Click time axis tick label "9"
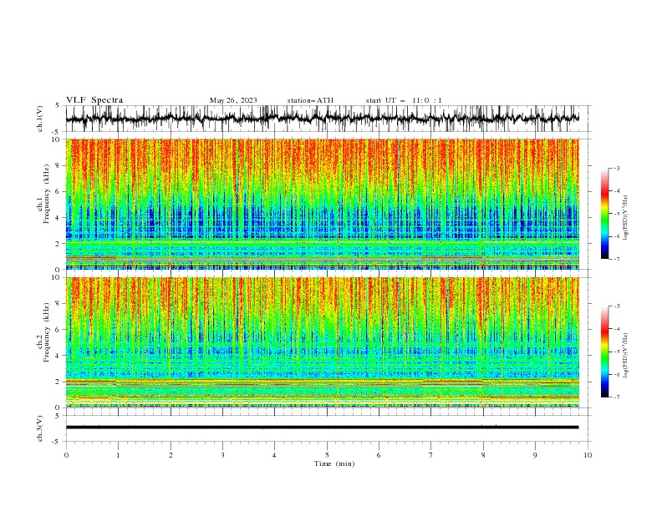This screenshot has height=511, width=662. [x=535, y=455]
